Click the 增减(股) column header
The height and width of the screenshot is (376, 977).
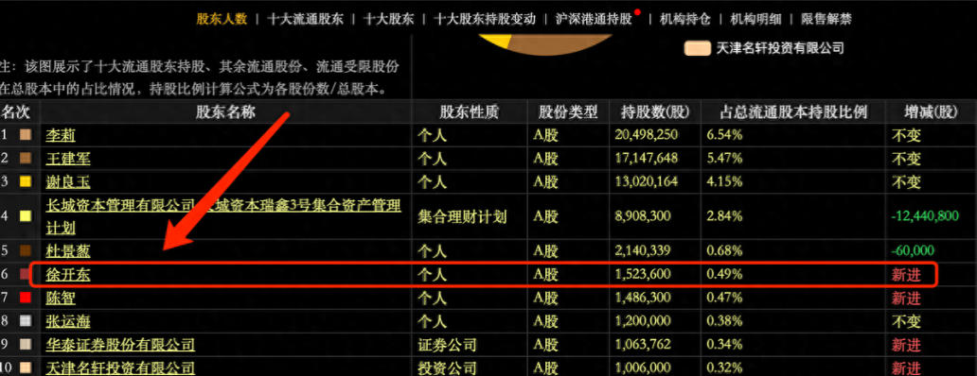(x=931, y=111)
